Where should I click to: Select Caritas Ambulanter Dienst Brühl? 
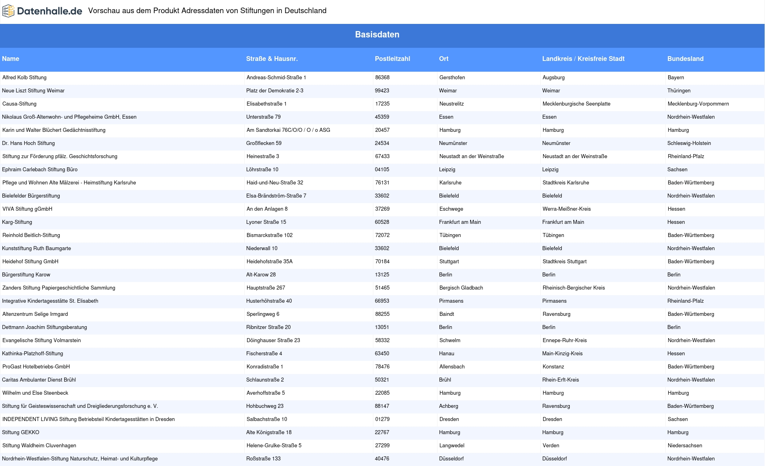tap(39, 380)
